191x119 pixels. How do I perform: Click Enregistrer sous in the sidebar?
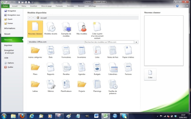tap(12, 15)
